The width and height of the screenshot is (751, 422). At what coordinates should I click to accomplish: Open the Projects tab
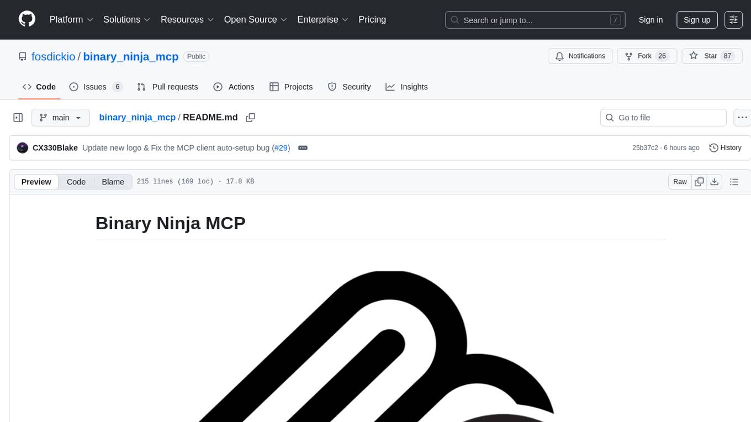(x=291, y=87)
